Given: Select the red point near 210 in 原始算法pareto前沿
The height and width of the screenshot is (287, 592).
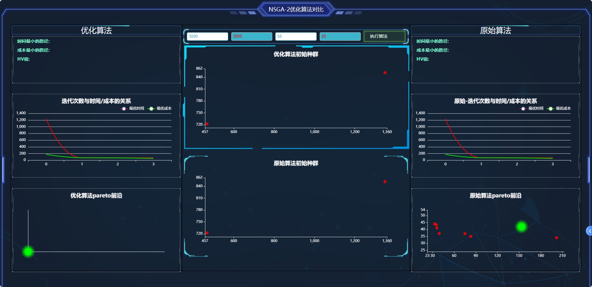Looking at the screenshot, I should [557, 238].
